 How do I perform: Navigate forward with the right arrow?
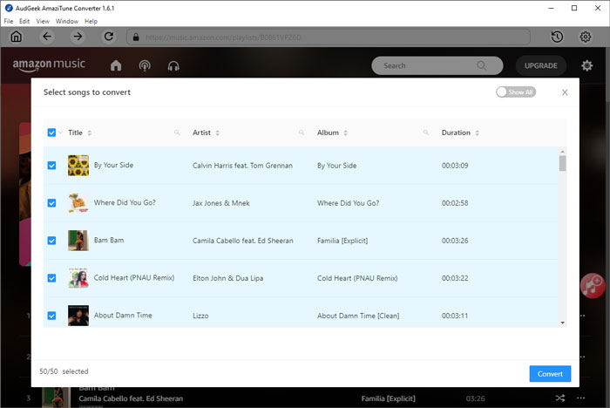tap(78, 37)
